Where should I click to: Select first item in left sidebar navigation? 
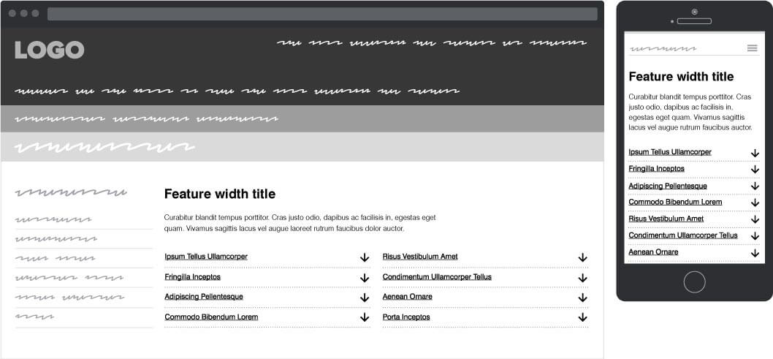click(53, 219)
